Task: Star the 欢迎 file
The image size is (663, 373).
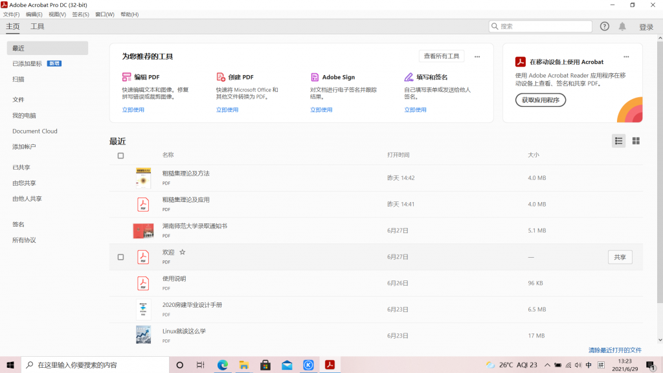Action: [x=182, y=252]
